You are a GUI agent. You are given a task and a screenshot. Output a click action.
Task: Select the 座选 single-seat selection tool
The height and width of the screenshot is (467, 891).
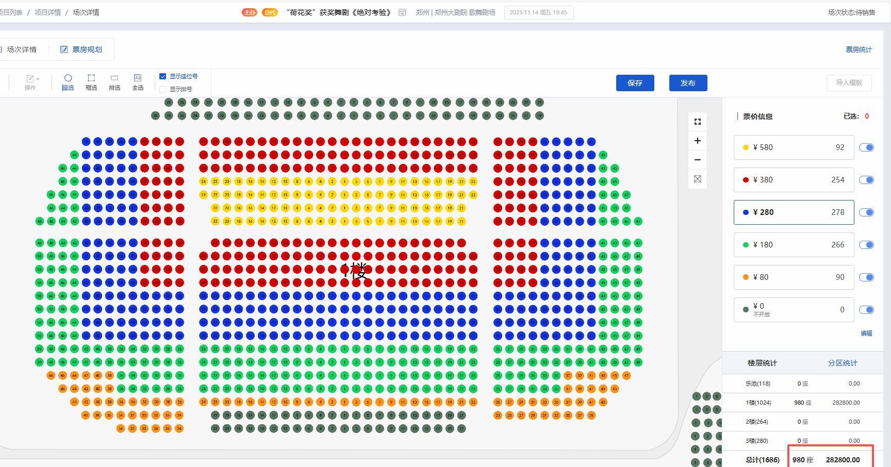coord(68,82)
